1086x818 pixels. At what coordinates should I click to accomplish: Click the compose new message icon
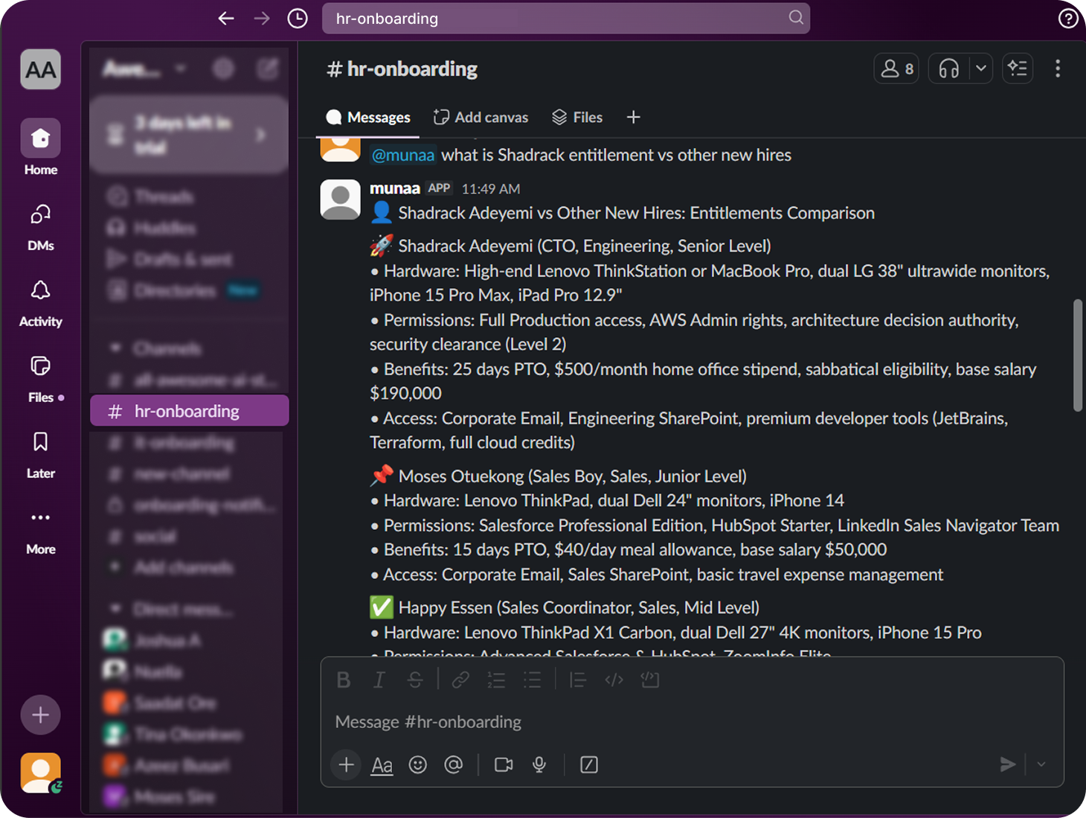point(267,69)
